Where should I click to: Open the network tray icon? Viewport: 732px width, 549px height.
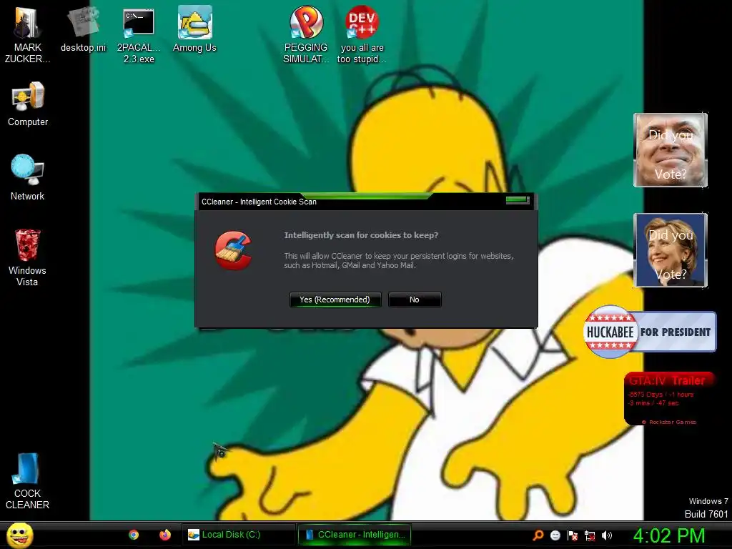point(590,535)
